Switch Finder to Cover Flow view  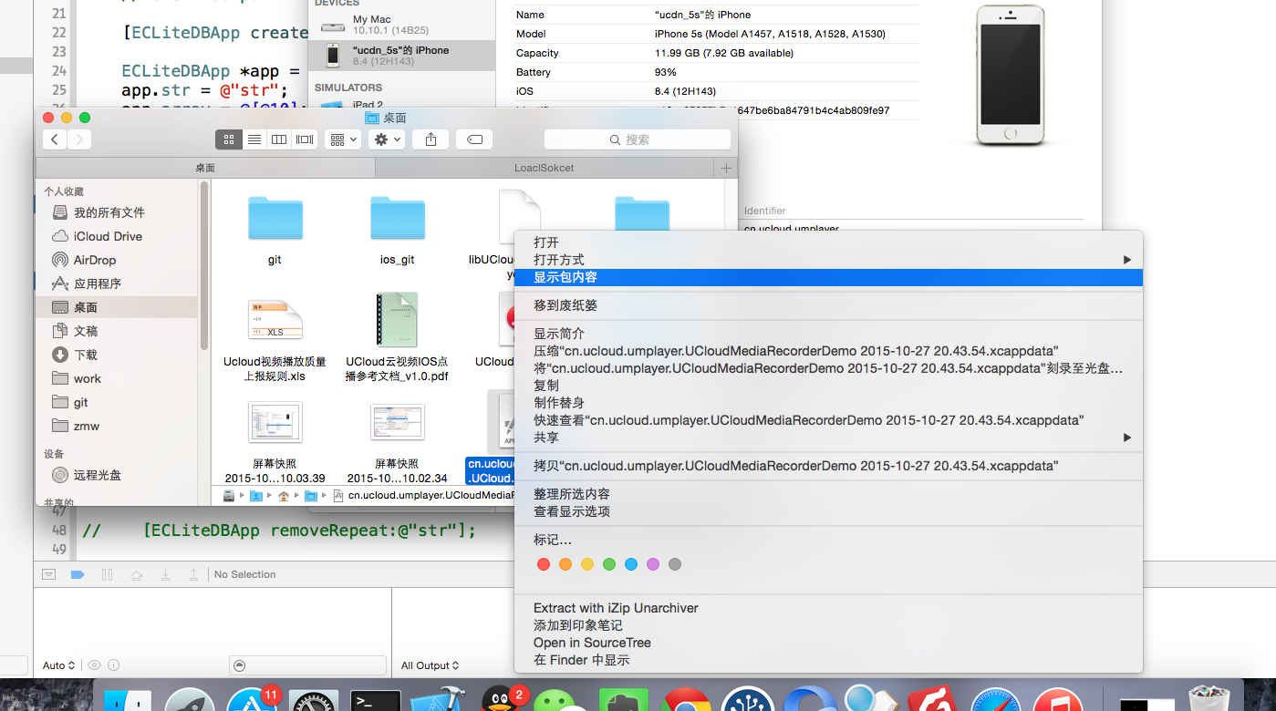[x=305, y=139]
